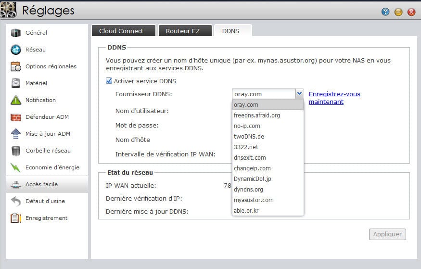
Task: Select twoDNS.de from dropdown list
Action: [x=268, y=136]
